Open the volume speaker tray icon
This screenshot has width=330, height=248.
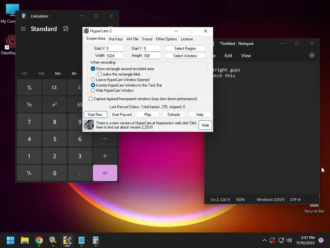(289, 240)
